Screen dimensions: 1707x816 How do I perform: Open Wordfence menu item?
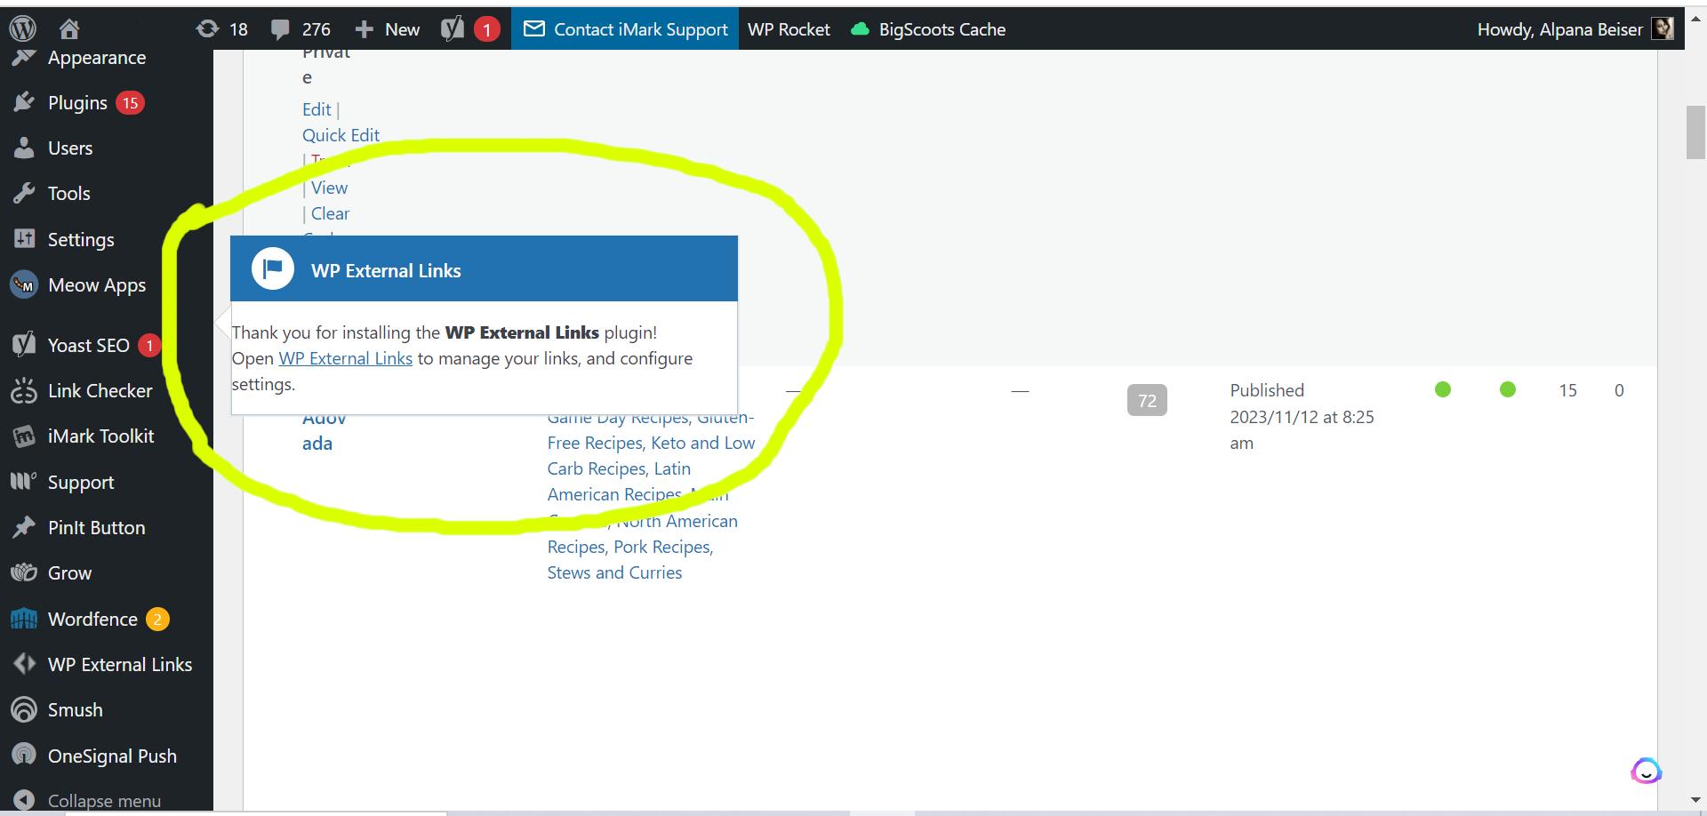pos(92,619)
